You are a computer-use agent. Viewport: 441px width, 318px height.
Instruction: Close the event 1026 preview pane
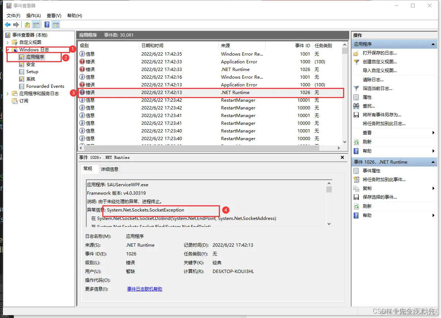[342, 157]
